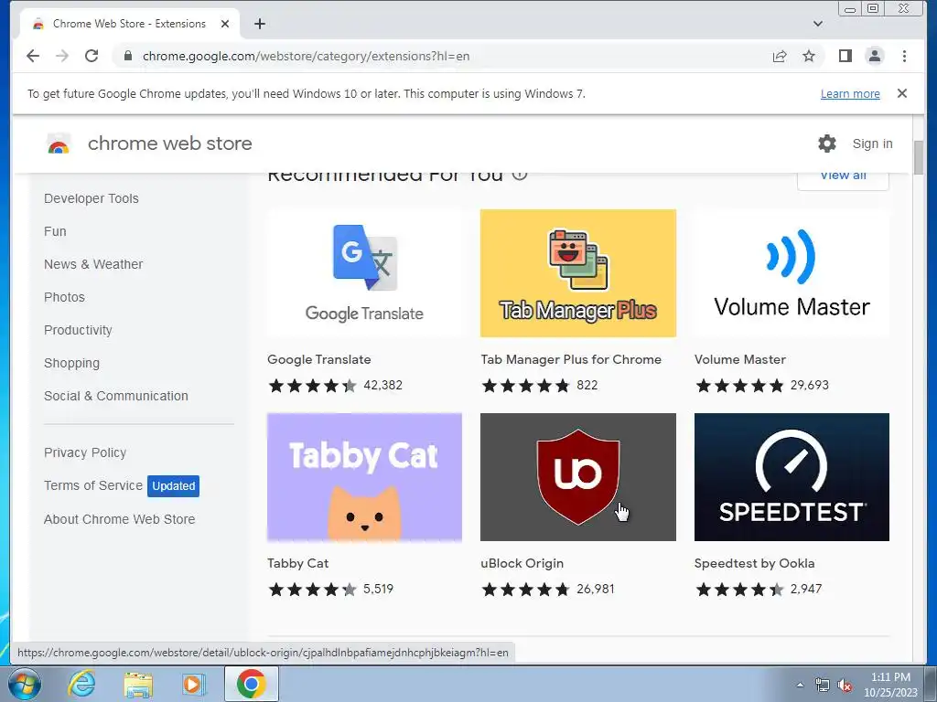Screen dimensions: 937x702
Task: Open the Privacy Policy link
Action: [x=85, y=452]
